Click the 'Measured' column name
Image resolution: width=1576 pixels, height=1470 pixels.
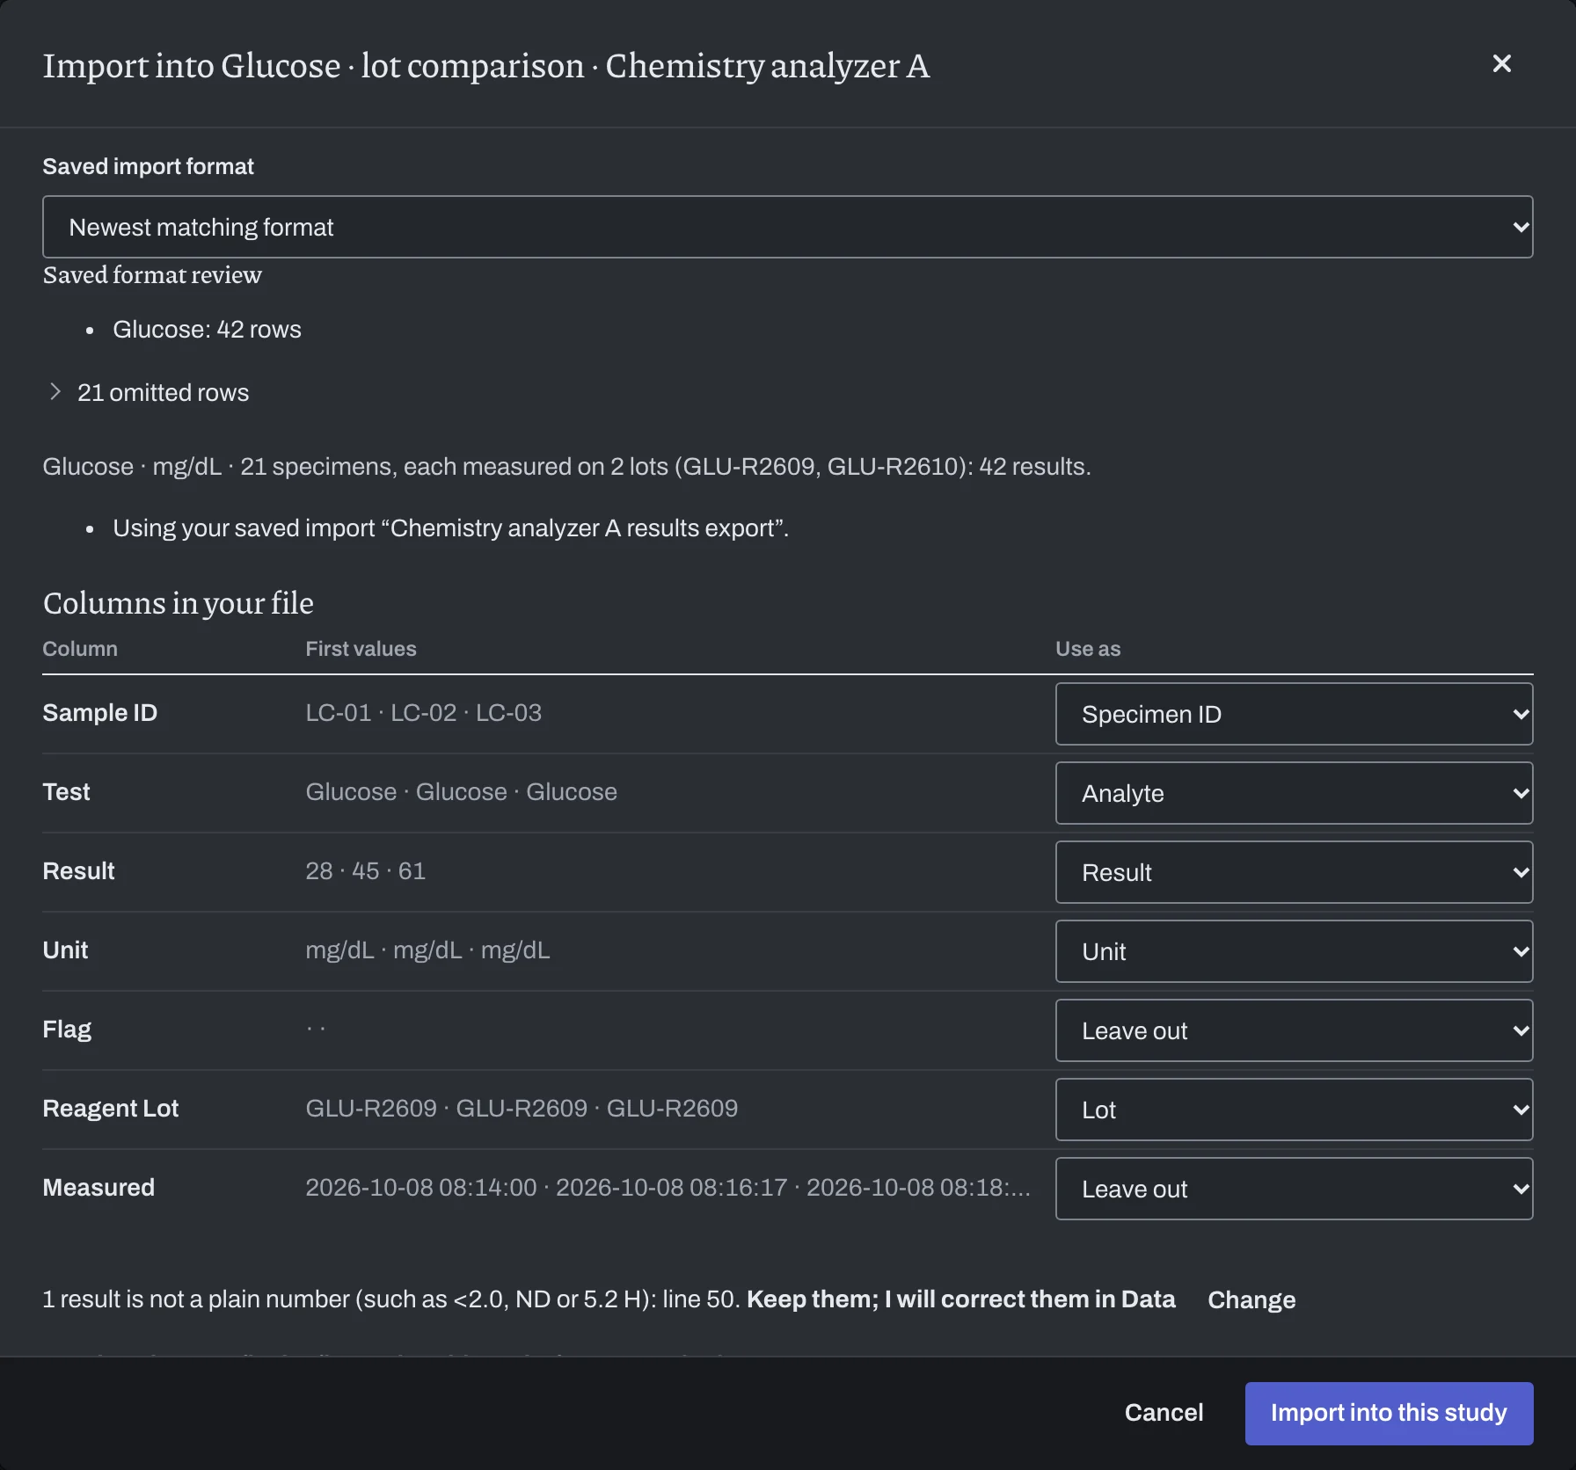coord(98,1188)
